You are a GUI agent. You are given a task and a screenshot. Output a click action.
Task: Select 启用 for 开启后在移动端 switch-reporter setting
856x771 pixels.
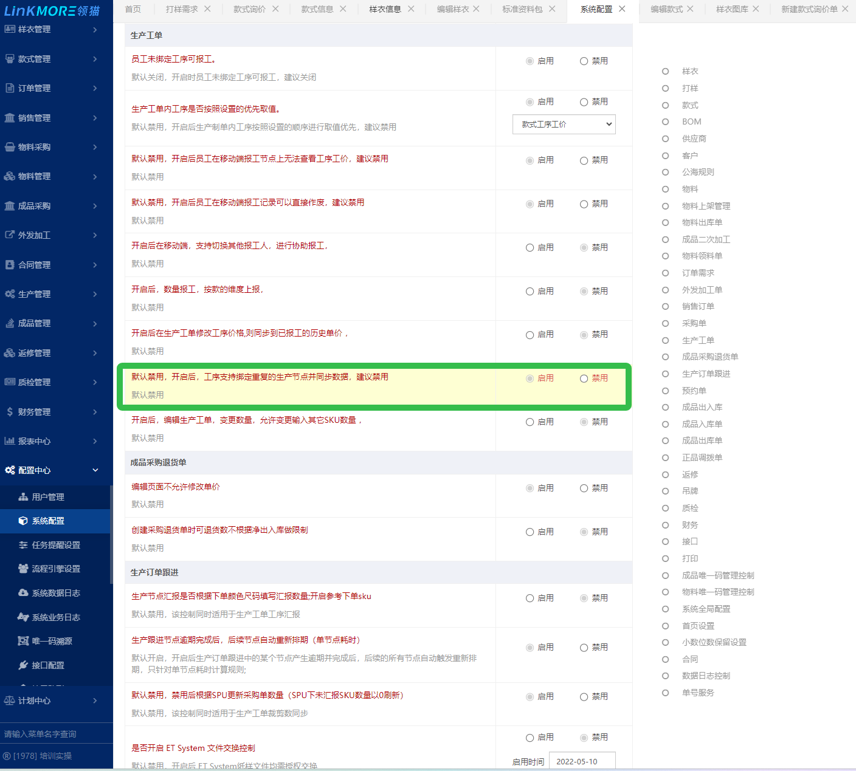[x=530, y=248]
